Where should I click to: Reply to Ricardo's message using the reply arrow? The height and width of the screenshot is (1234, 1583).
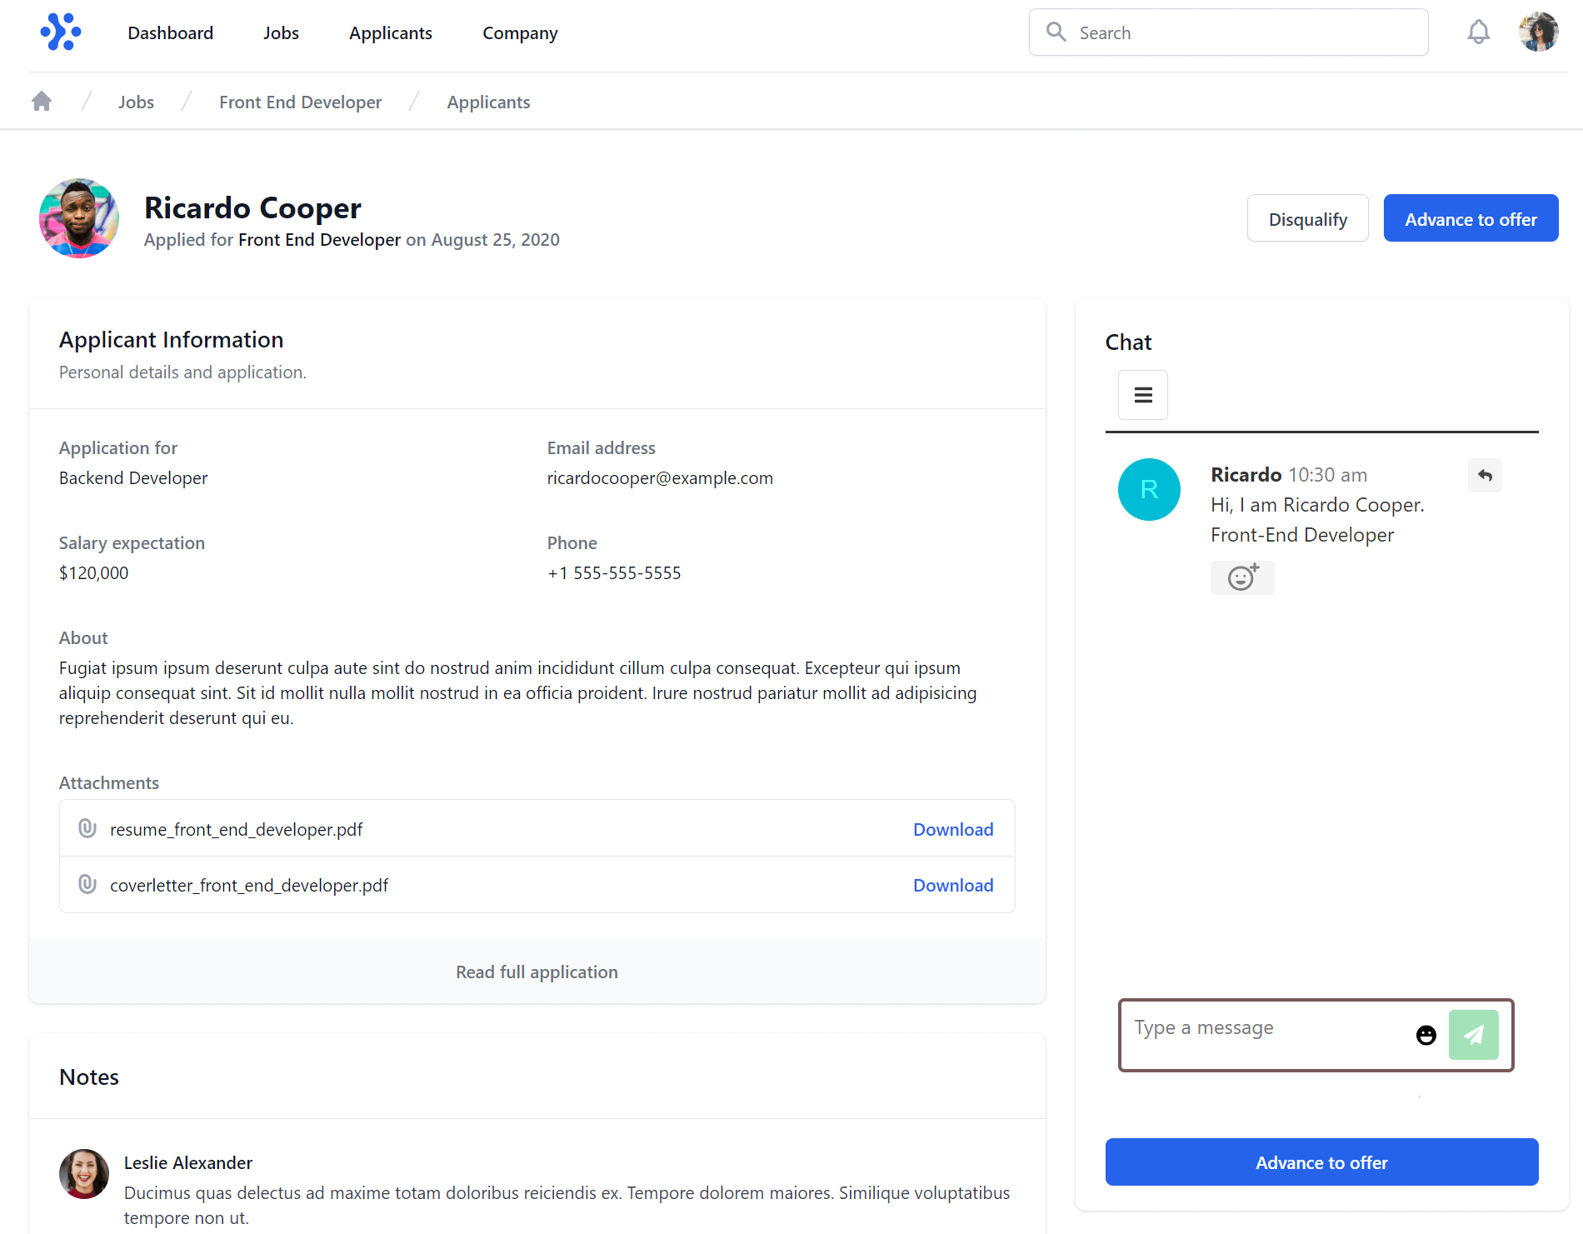click(x=1485, y=475)
